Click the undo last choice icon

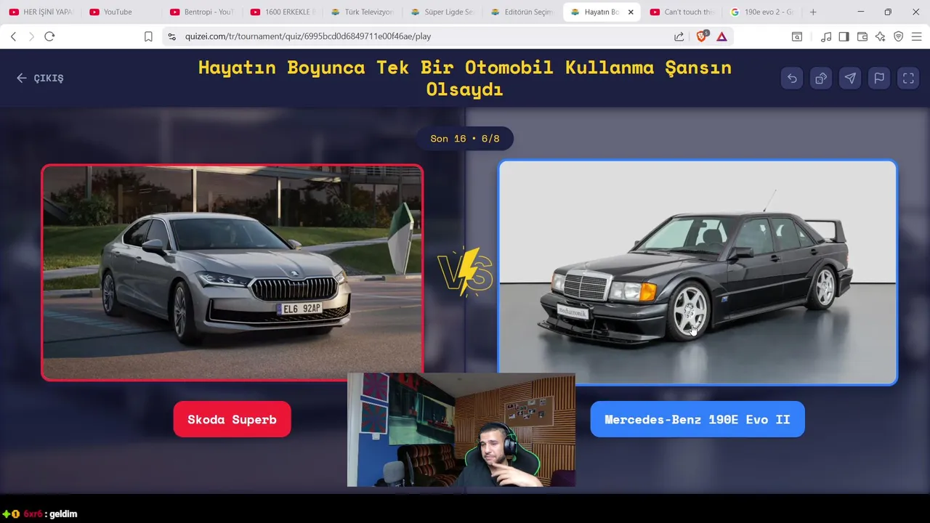pyautogui.click(x=792, y=78)
